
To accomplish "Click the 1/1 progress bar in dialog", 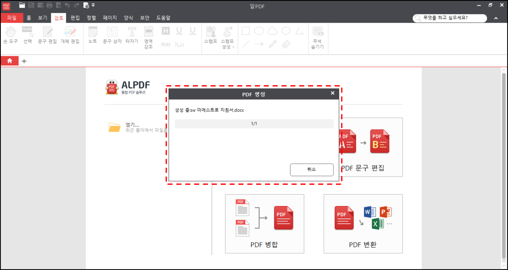I will click(254, 124).
